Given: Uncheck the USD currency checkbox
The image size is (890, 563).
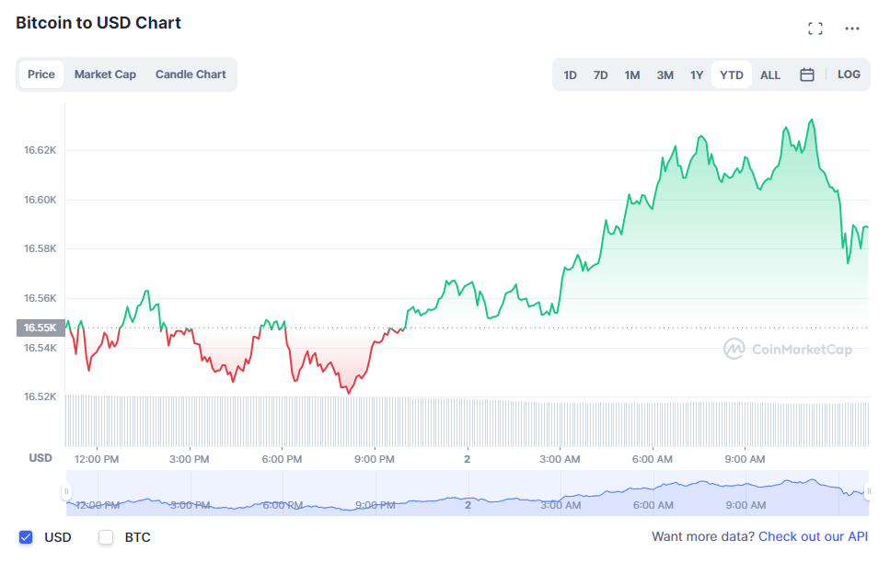Looking at the screenshot, I should coord(26,537).
